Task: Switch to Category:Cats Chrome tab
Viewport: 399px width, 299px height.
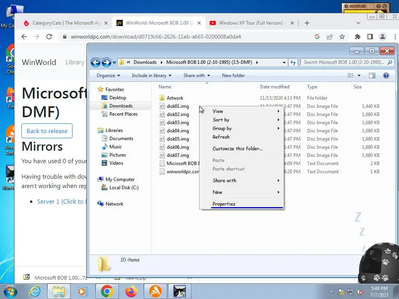Action: point(65,23)
